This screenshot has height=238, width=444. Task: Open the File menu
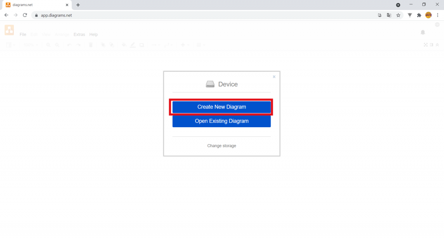[x=23, y=34]
